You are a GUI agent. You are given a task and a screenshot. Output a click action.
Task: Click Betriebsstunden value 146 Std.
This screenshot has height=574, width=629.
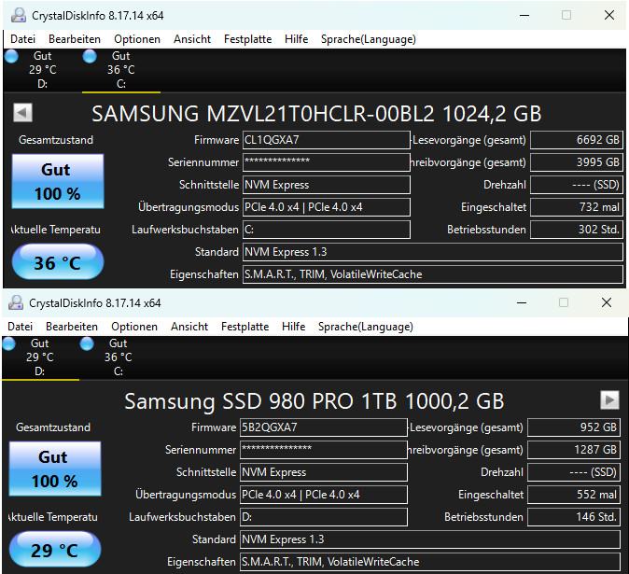574,517
